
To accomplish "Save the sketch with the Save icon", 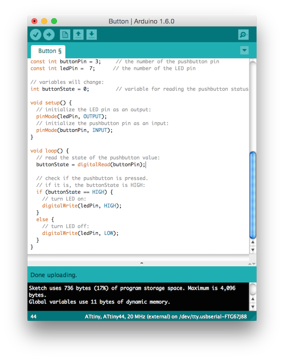I will (x=92, y=35).
